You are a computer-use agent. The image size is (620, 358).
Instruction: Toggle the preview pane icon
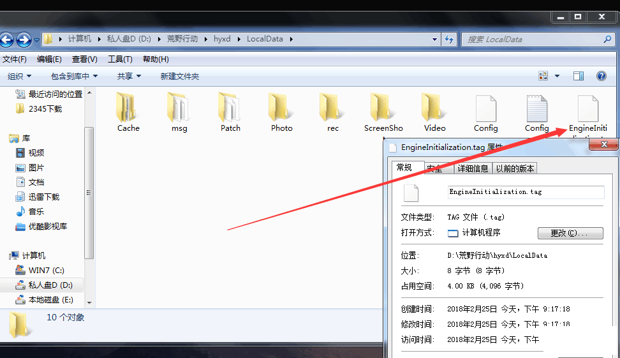pyautogui.click(x=579, y=76)
